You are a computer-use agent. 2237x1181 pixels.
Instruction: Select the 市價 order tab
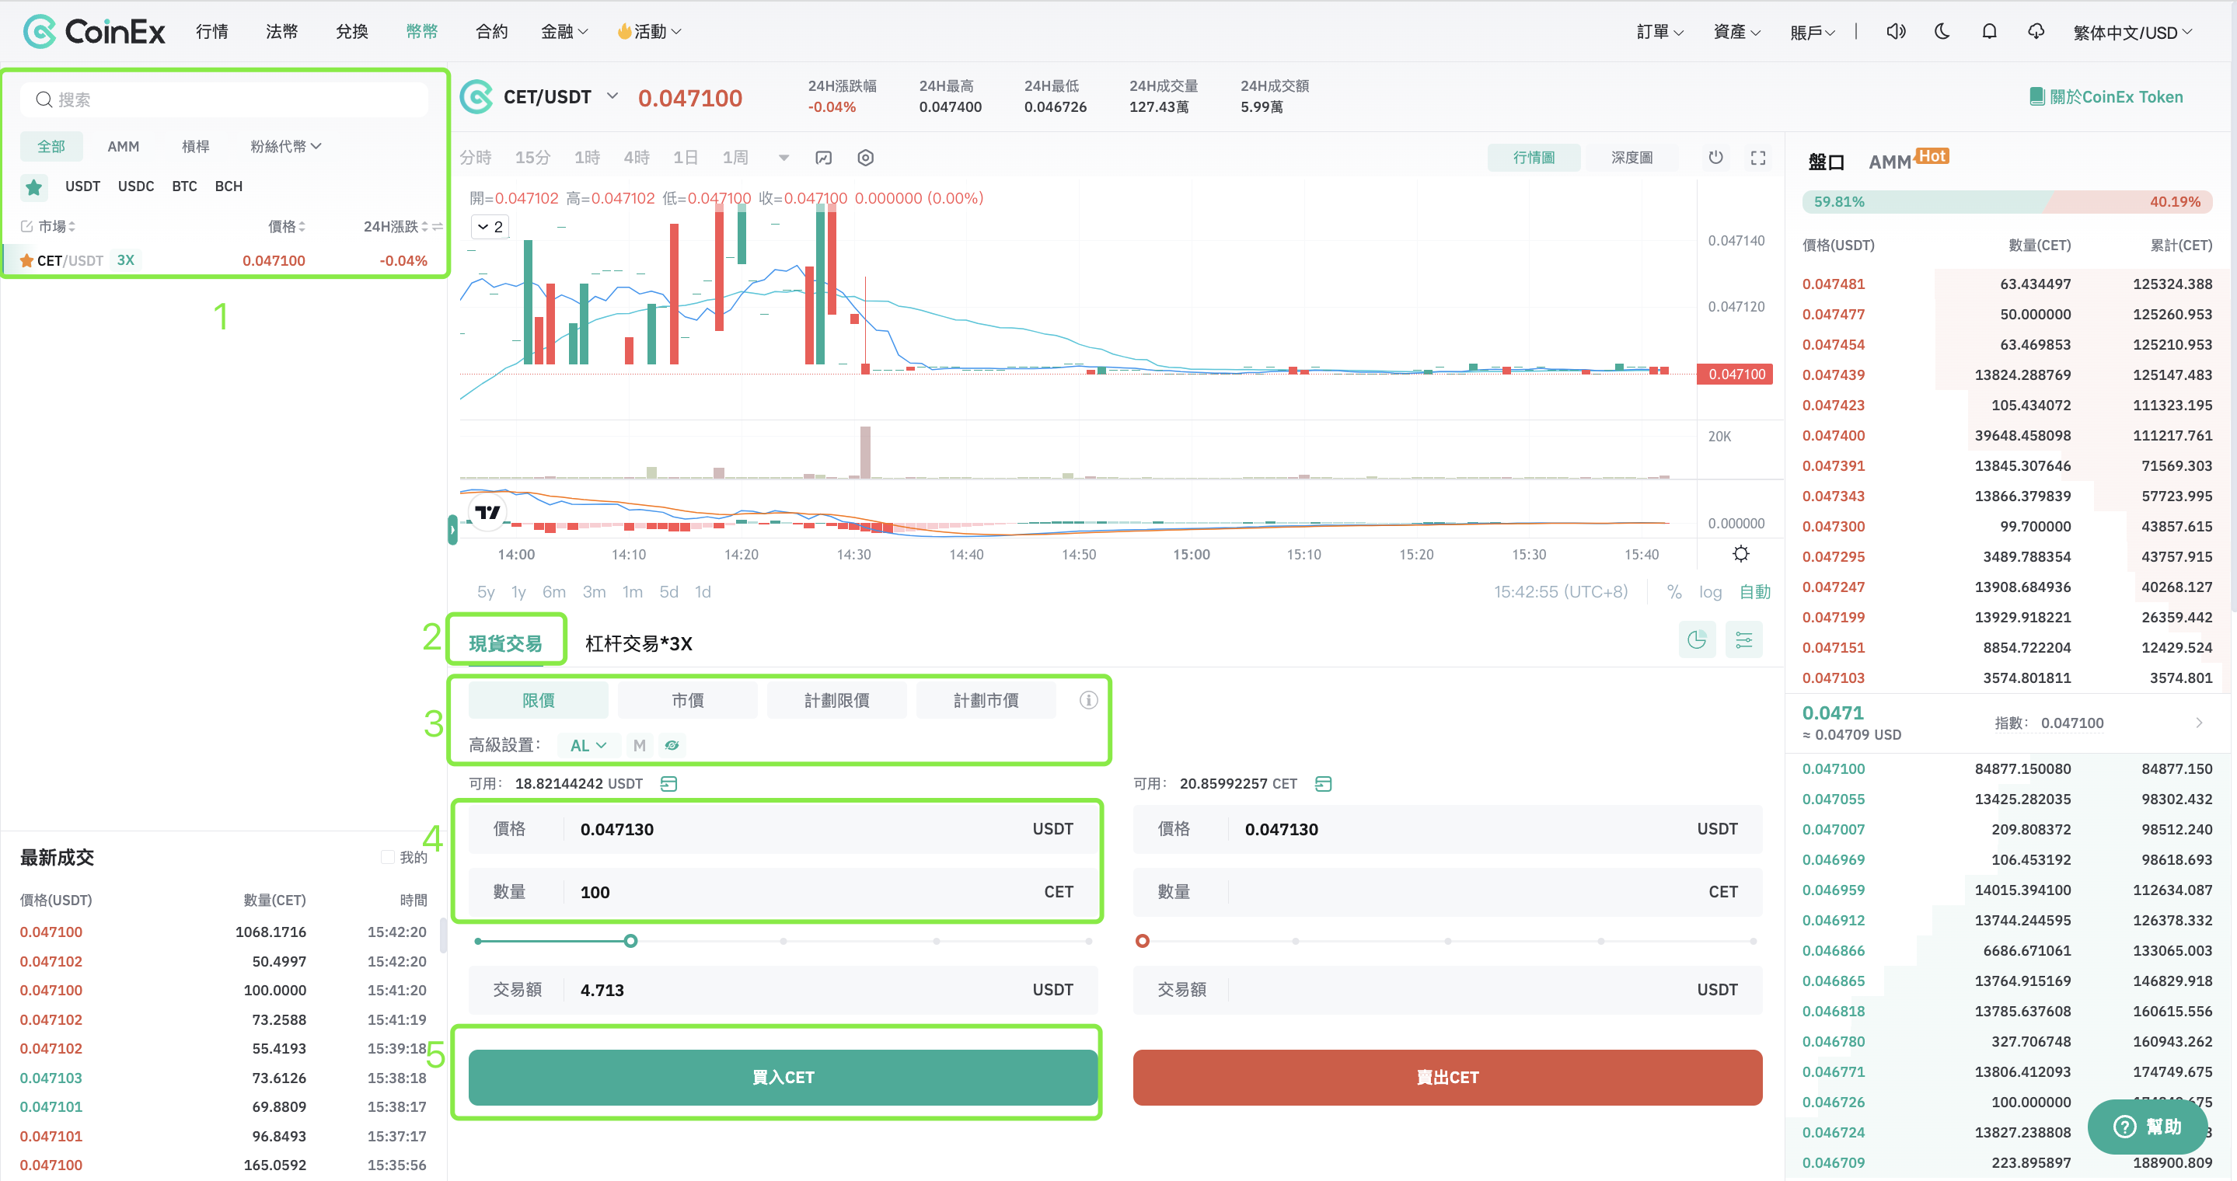(x=688, y=700)
